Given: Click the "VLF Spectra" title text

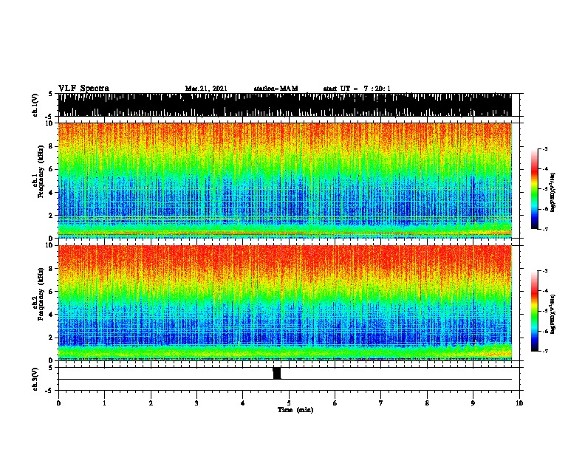Looking at the screenshot, I should click(83, 88).
